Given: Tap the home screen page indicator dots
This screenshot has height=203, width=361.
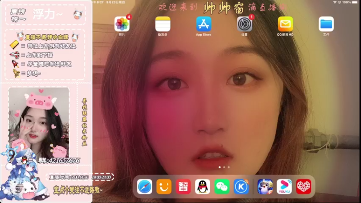Looking at the screenshot, I should tap(224, 167).
